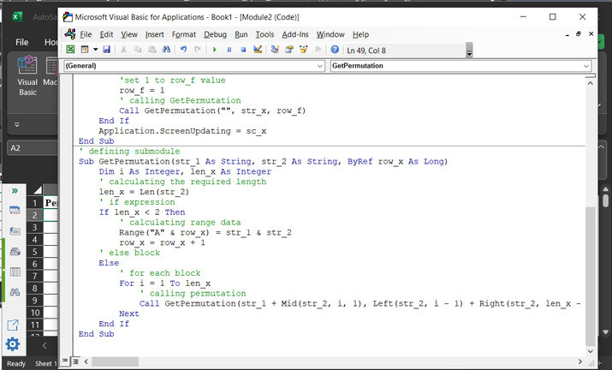Click the horizontal scrollbar thumb of code window
The width and height of the screenshot is (612, 370).
pos(115,361)
